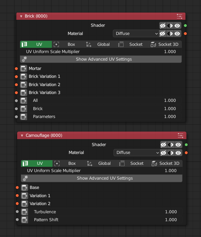
Task: Open Camouflage Material Diffuse dropdown
Action: (x=137, y=153)
